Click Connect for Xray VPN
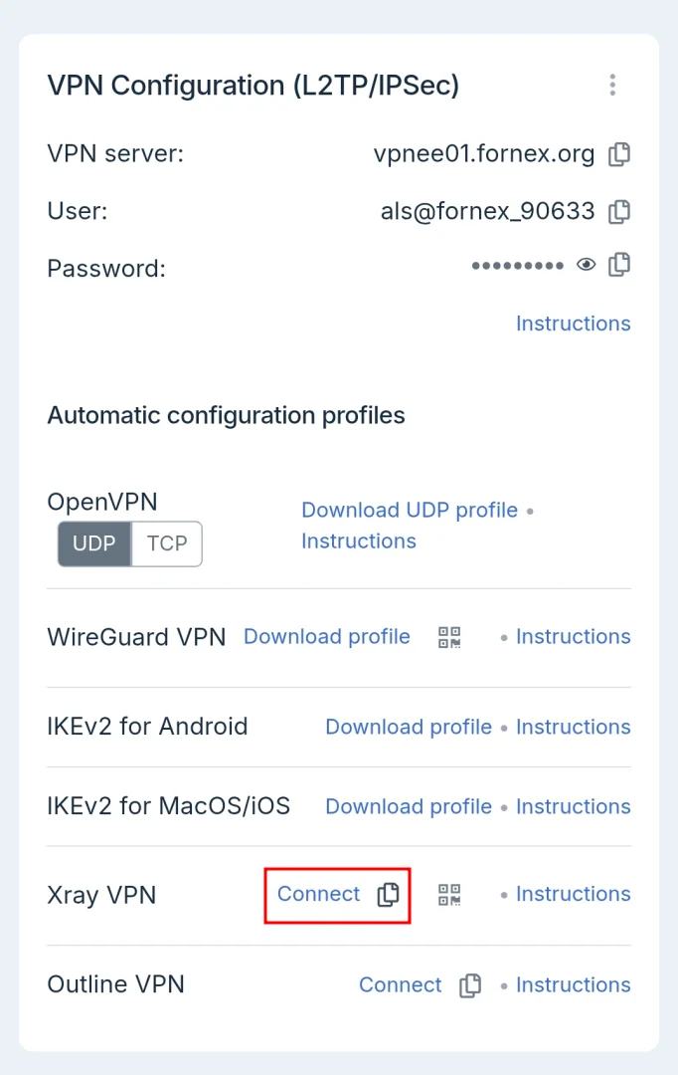The image size is (678, 1075). tap(319, 894)
